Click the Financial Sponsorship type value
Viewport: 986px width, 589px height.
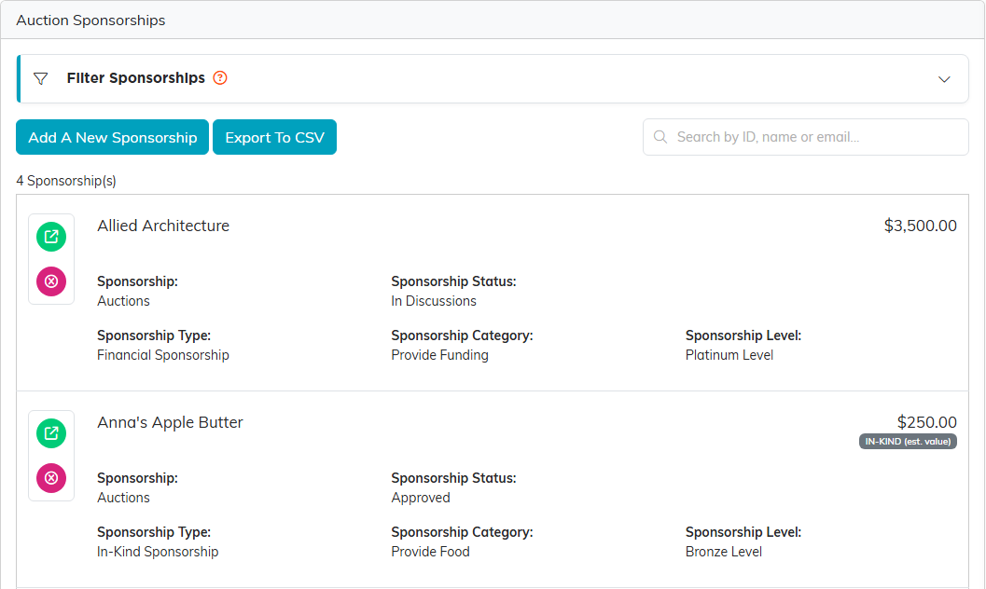pyautogui.click(x=163, y=355)
